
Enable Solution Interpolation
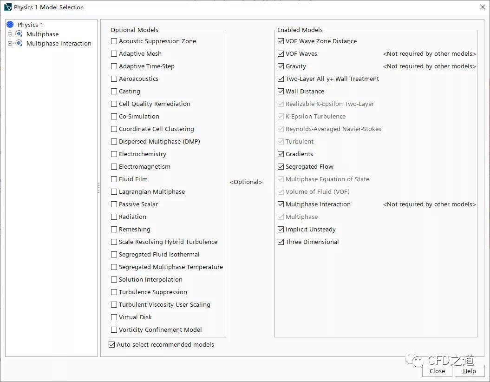(x=114, y=279)
